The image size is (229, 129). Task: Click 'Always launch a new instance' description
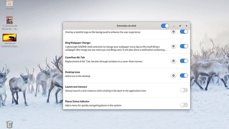106,91
